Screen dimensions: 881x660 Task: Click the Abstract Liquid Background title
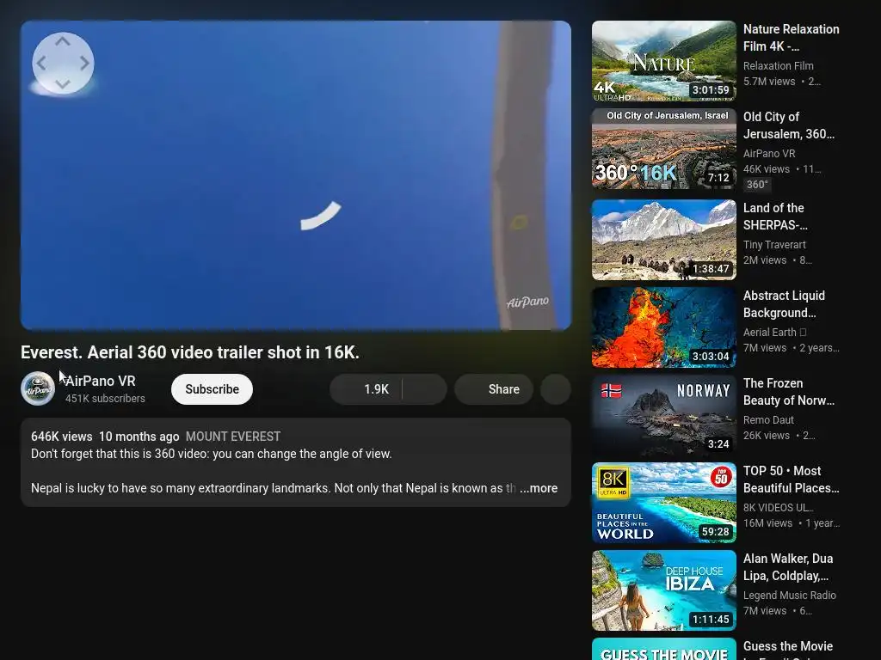pyautogui.click(x=784, y=303)
